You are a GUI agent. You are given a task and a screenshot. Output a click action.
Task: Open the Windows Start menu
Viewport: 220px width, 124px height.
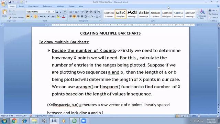pos(4,121)
